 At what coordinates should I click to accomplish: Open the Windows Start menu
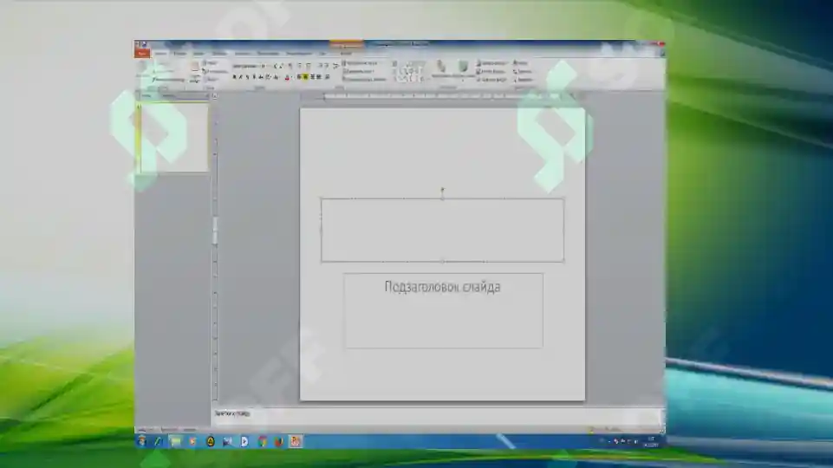point(141,441)
